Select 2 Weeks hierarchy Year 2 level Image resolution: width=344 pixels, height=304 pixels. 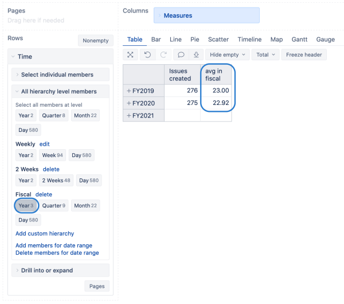click(x=26, y=181)
